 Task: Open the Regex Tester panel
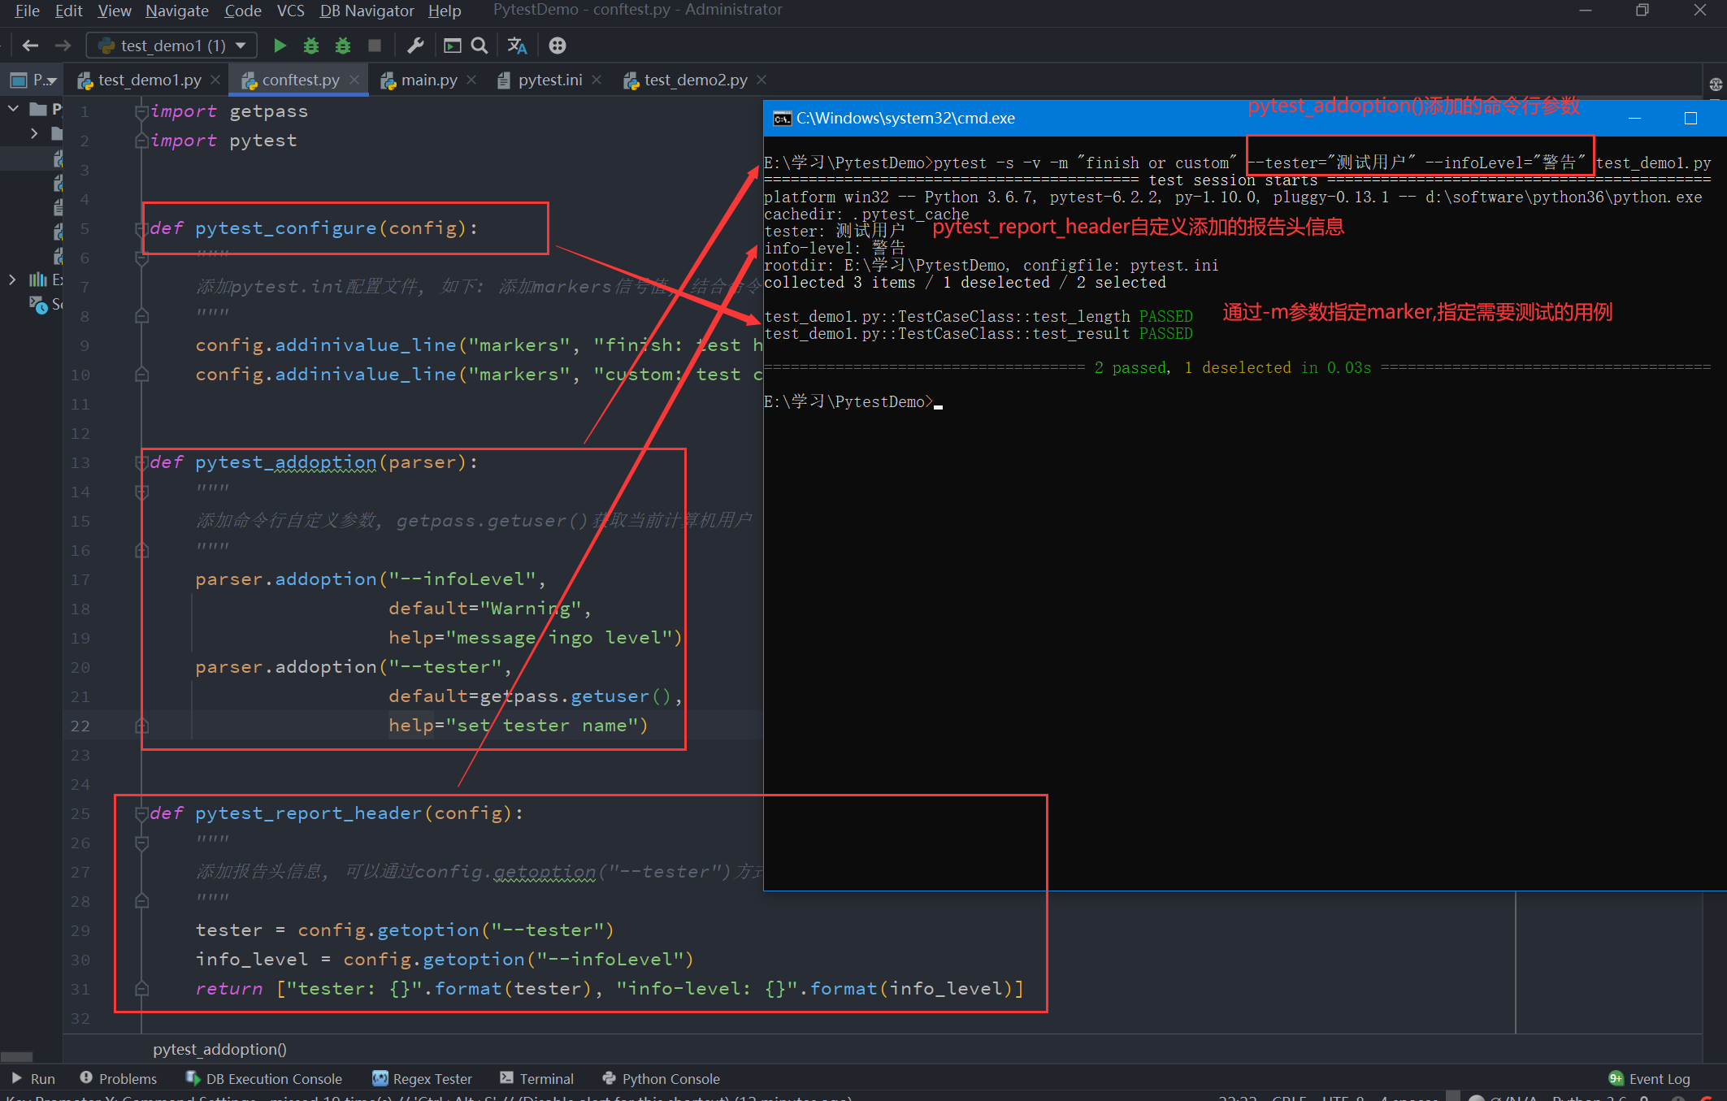tap(423, 1078)
